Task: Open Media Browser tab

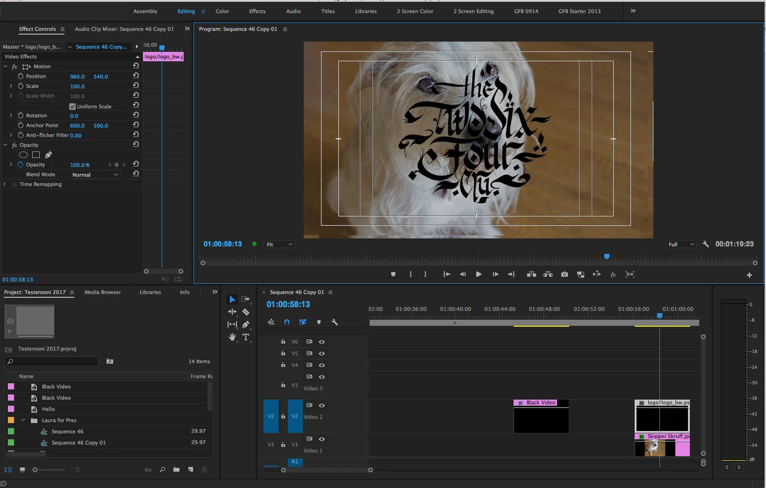Action: tap(102, 292)
